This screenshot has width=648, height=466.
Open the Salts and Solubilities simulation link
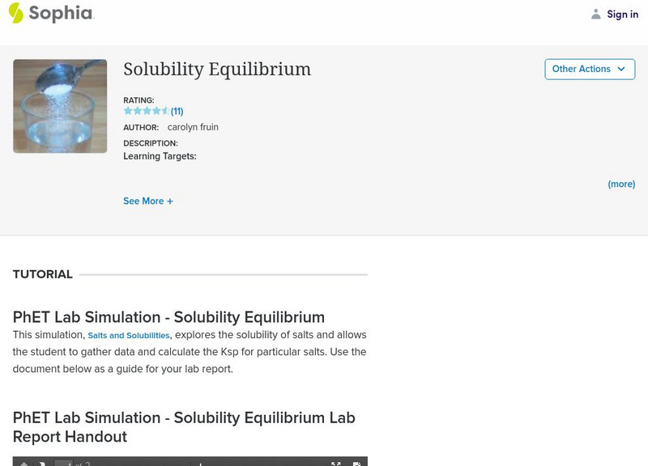pyautogui.click(x=129, y=336)
